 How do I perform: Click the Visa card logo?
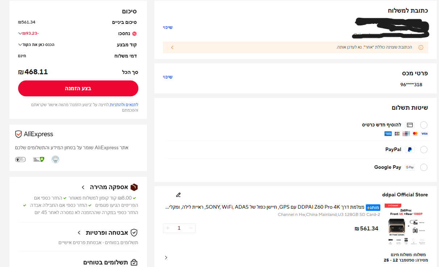tap(424, 134)
